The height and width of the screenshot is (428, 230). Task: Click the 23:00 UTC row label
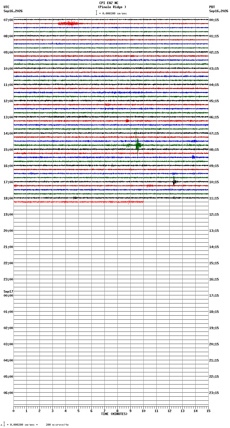pyautogui.click(x=8, y=279)
